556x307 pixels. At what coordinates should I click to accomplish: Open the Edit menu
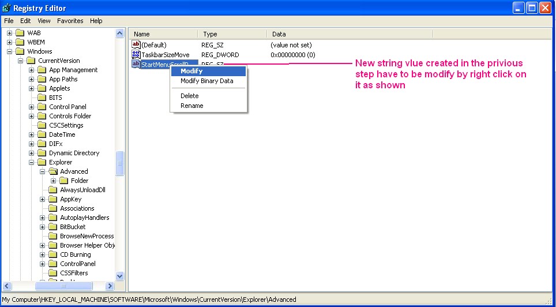[x=25, y=21]
